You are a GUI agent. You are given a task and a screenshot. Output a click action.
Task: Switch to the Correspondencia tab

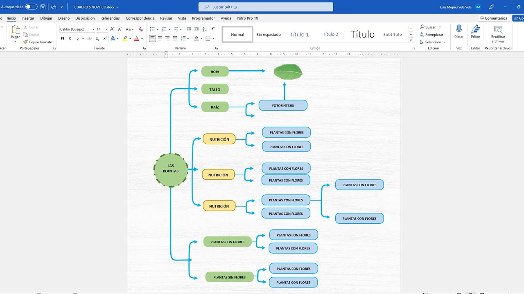(140, 18)
